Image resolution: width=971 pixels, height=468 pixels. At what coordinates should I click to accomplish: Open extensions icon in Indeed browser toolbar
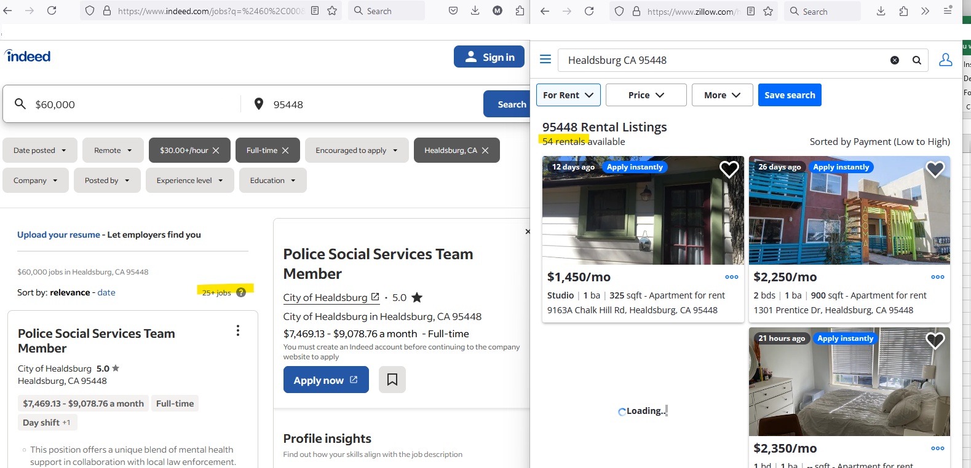click(x=520, y=10)
